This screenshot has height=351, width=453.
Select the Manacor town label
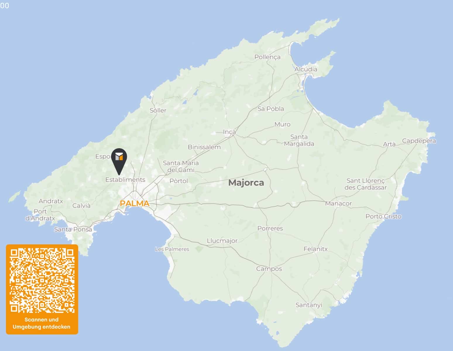pos(338,203)
